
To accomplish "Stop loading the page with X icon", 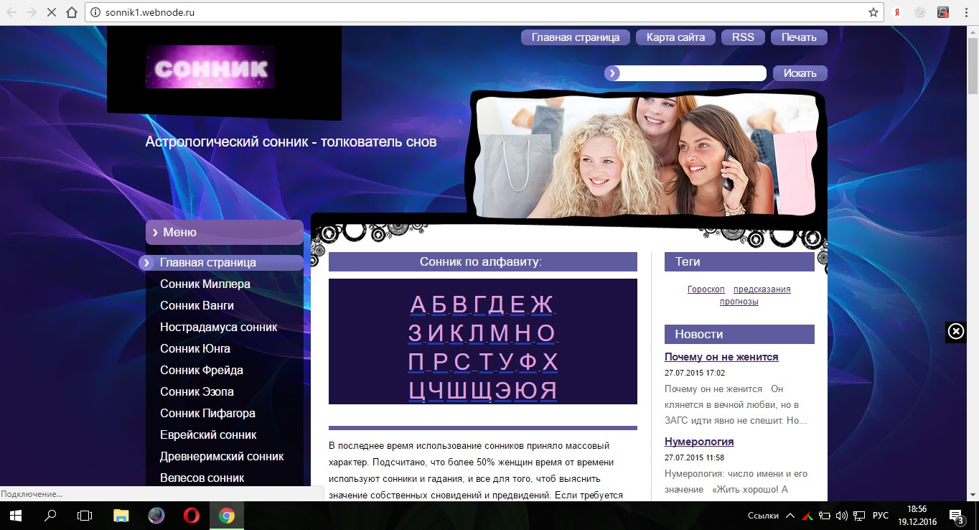I will click(52, 12).
